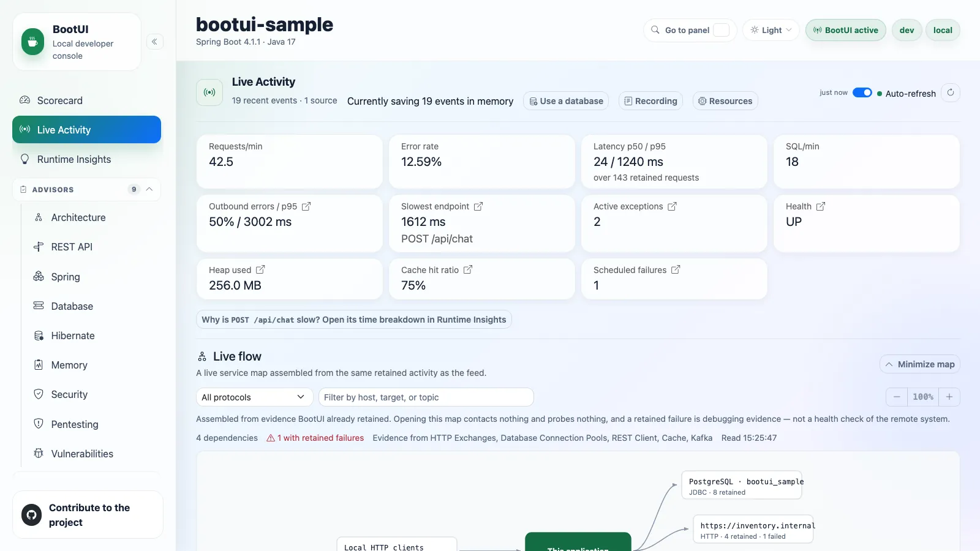This screenshot has height=551, width=980.
Task: Click the filter by host, target, or topic field
Action: pos(426,397)
